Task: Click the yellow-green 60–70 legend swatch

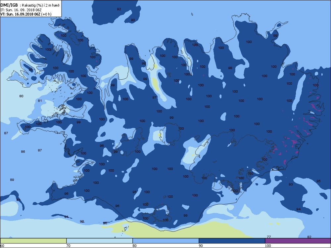Action: coord(33,241)
